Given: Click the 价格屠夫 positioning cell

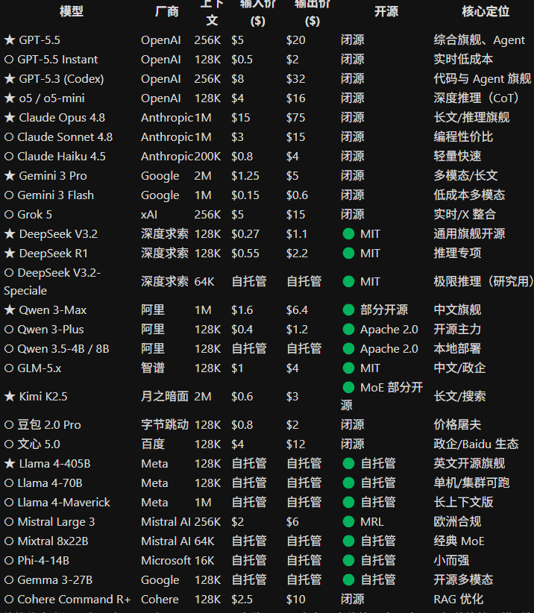Looking at the screenshot, I should pos(457,425).
